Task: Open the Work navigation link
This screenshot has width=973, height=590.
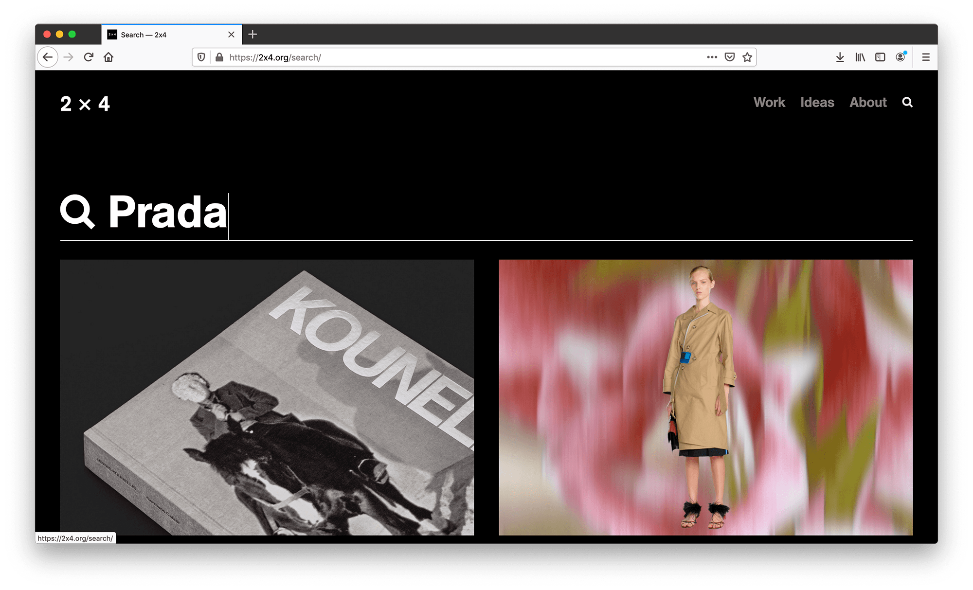Action: [x=769, y=103]
